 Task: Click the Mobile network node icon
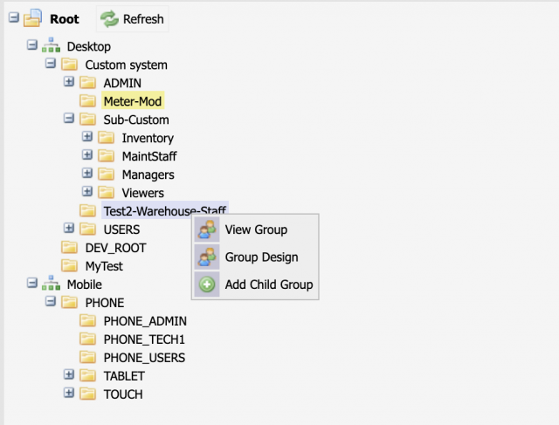pyautogui.click(x=52, y=284)
